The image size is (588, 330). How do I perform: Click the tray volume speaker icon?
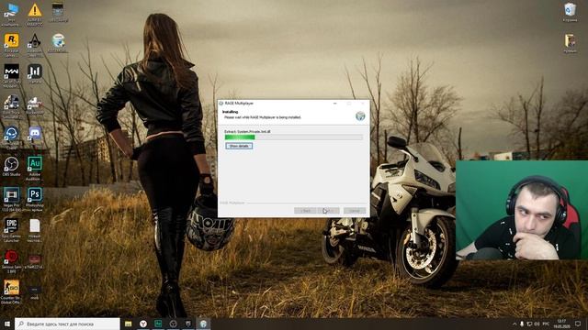click(x=537, y=324)
